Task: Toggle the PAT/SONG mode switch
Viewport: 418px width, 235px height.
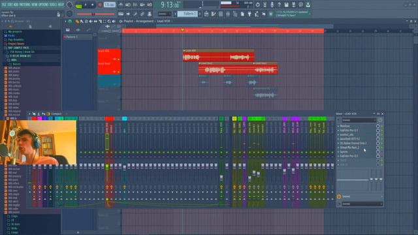Action: tap(78, 5)
